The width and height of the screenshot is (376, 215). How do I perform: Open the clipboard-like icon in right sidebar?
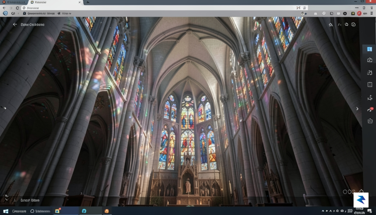(369, 85)
